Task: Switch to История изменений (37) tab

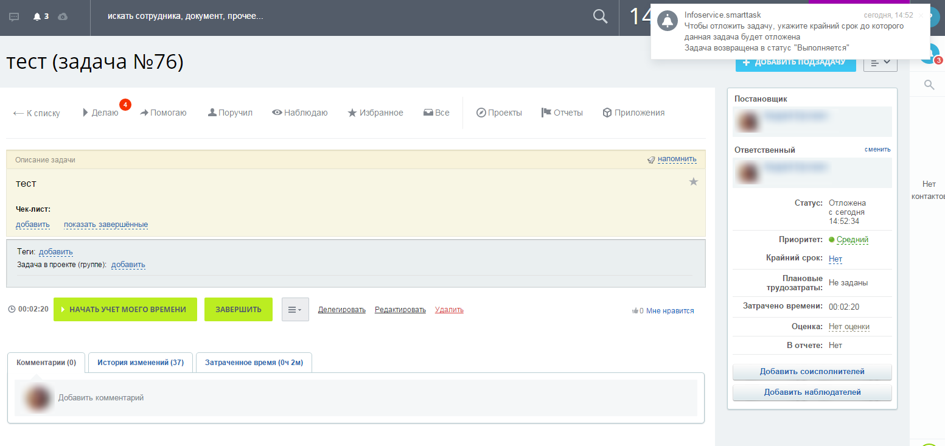Action: 141,363
